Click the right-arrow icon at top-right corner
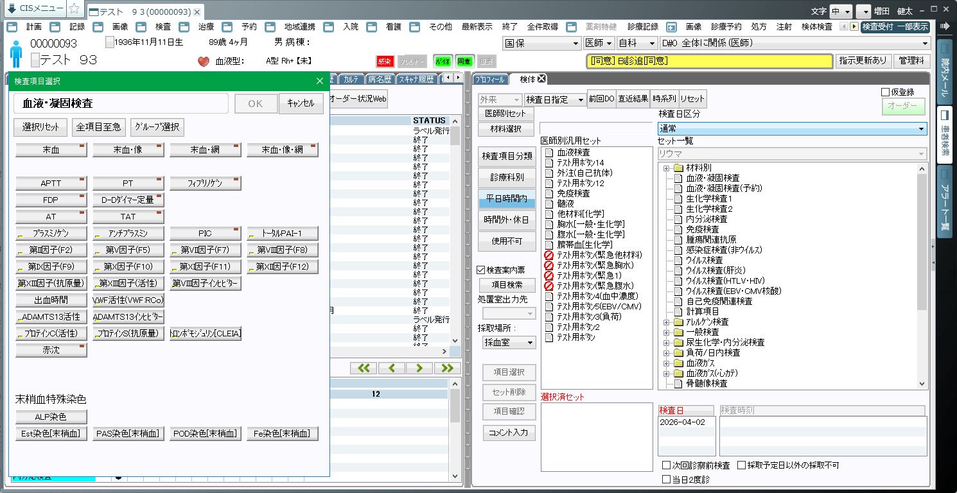This screenshot has height=493, width=957. click(945, 26)
